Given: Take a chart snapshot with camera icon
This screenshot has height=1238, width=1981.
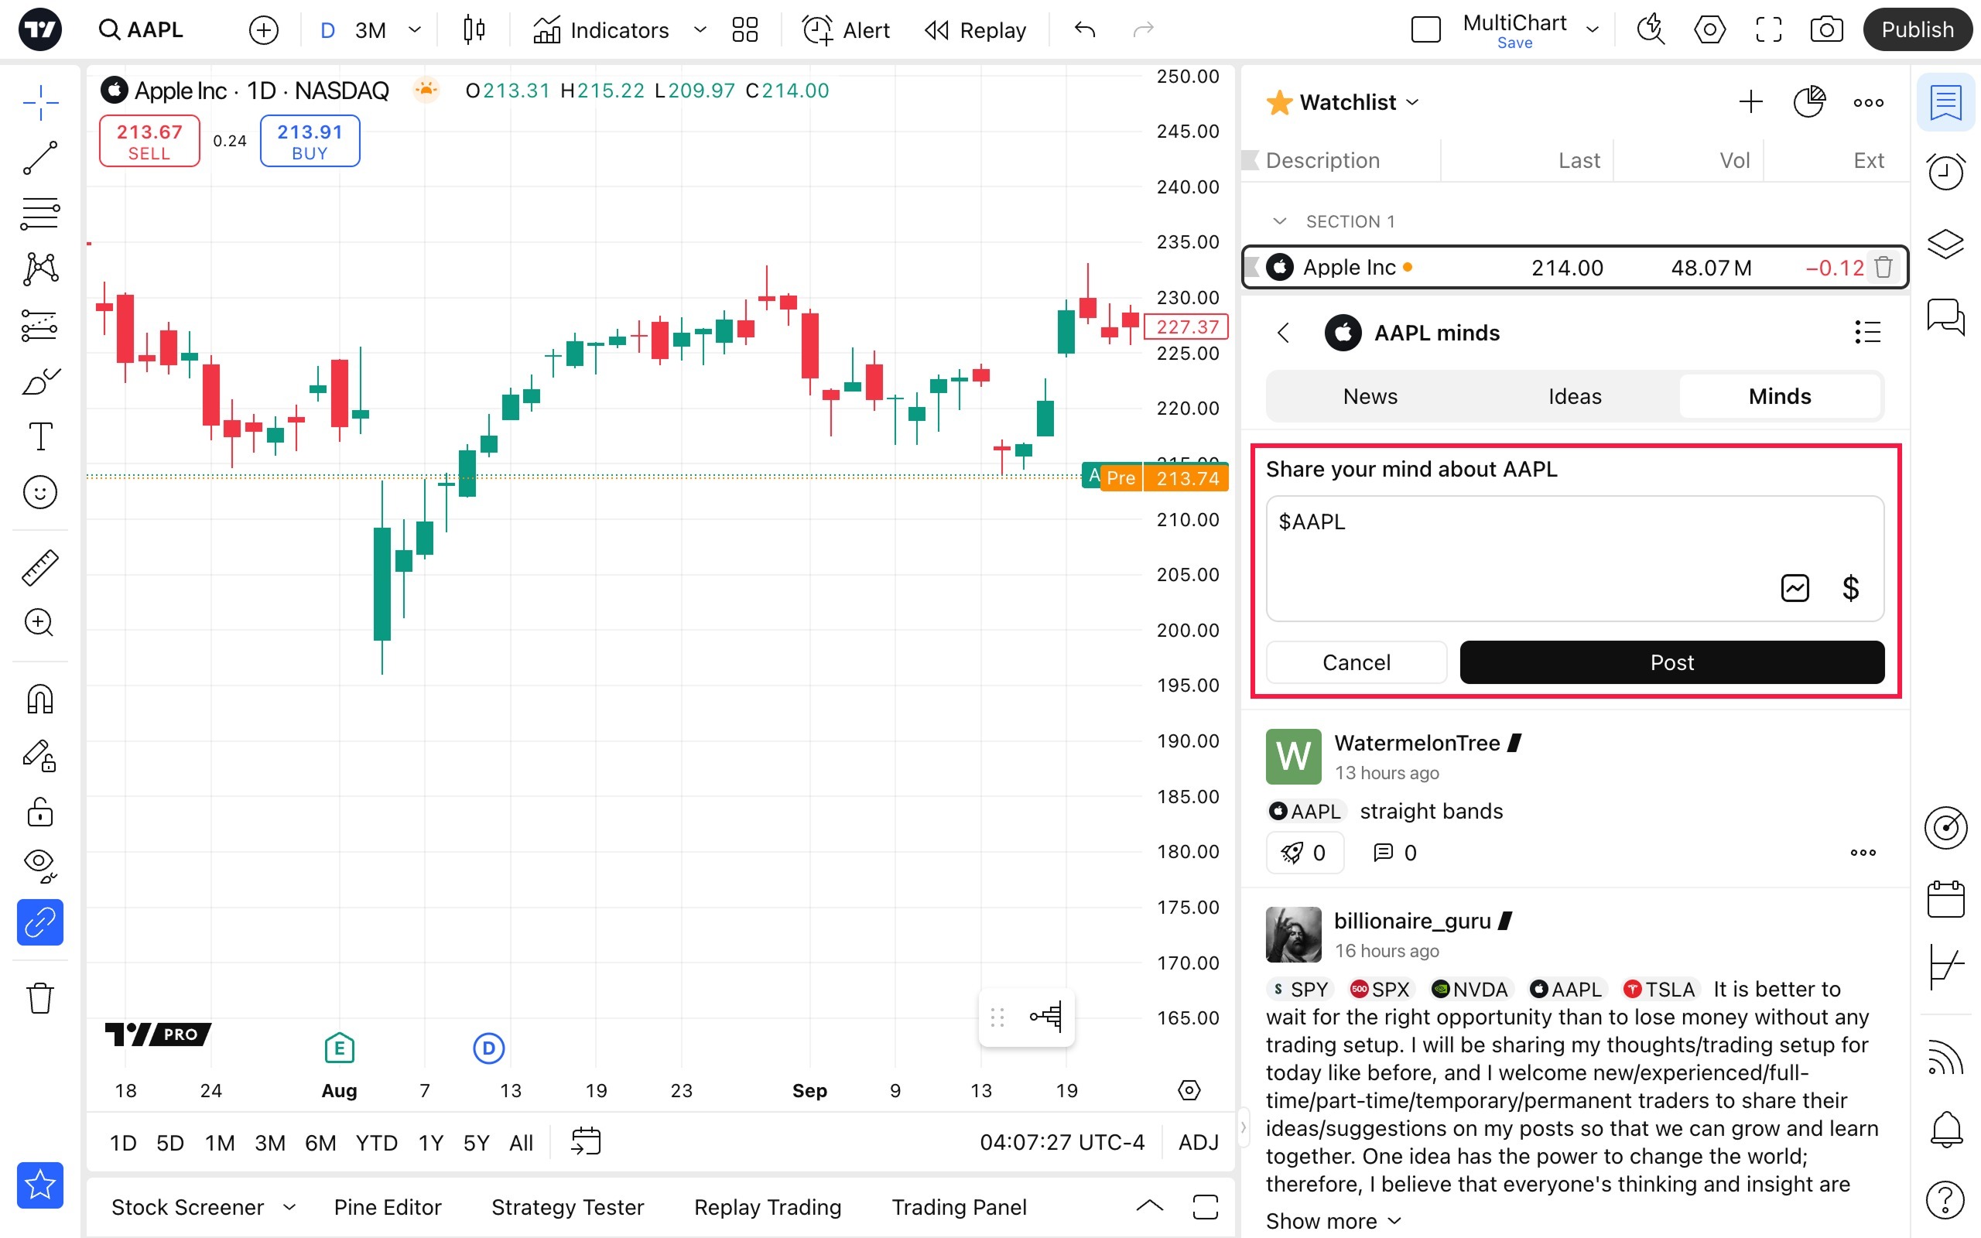Looking at the screenshot, I should [1825, 30].
